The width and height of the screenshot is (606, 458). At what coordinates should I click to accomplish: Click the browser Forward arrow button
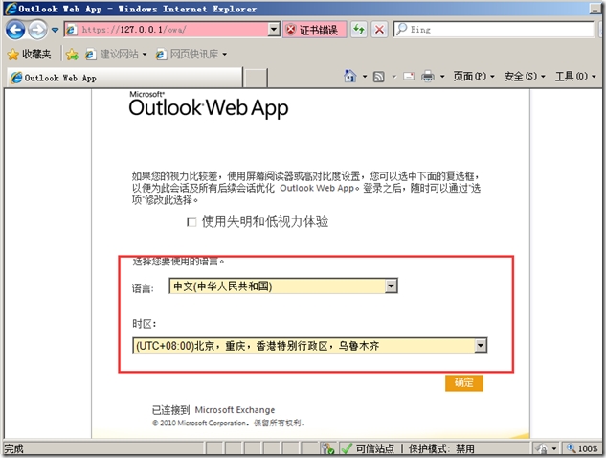coord(37,30)
